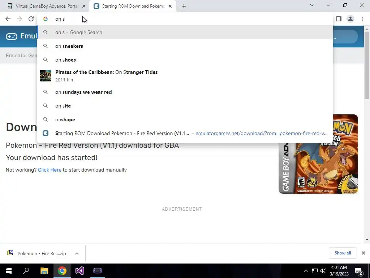Click the Emulator Games gamepad logo

click(11, 36)
